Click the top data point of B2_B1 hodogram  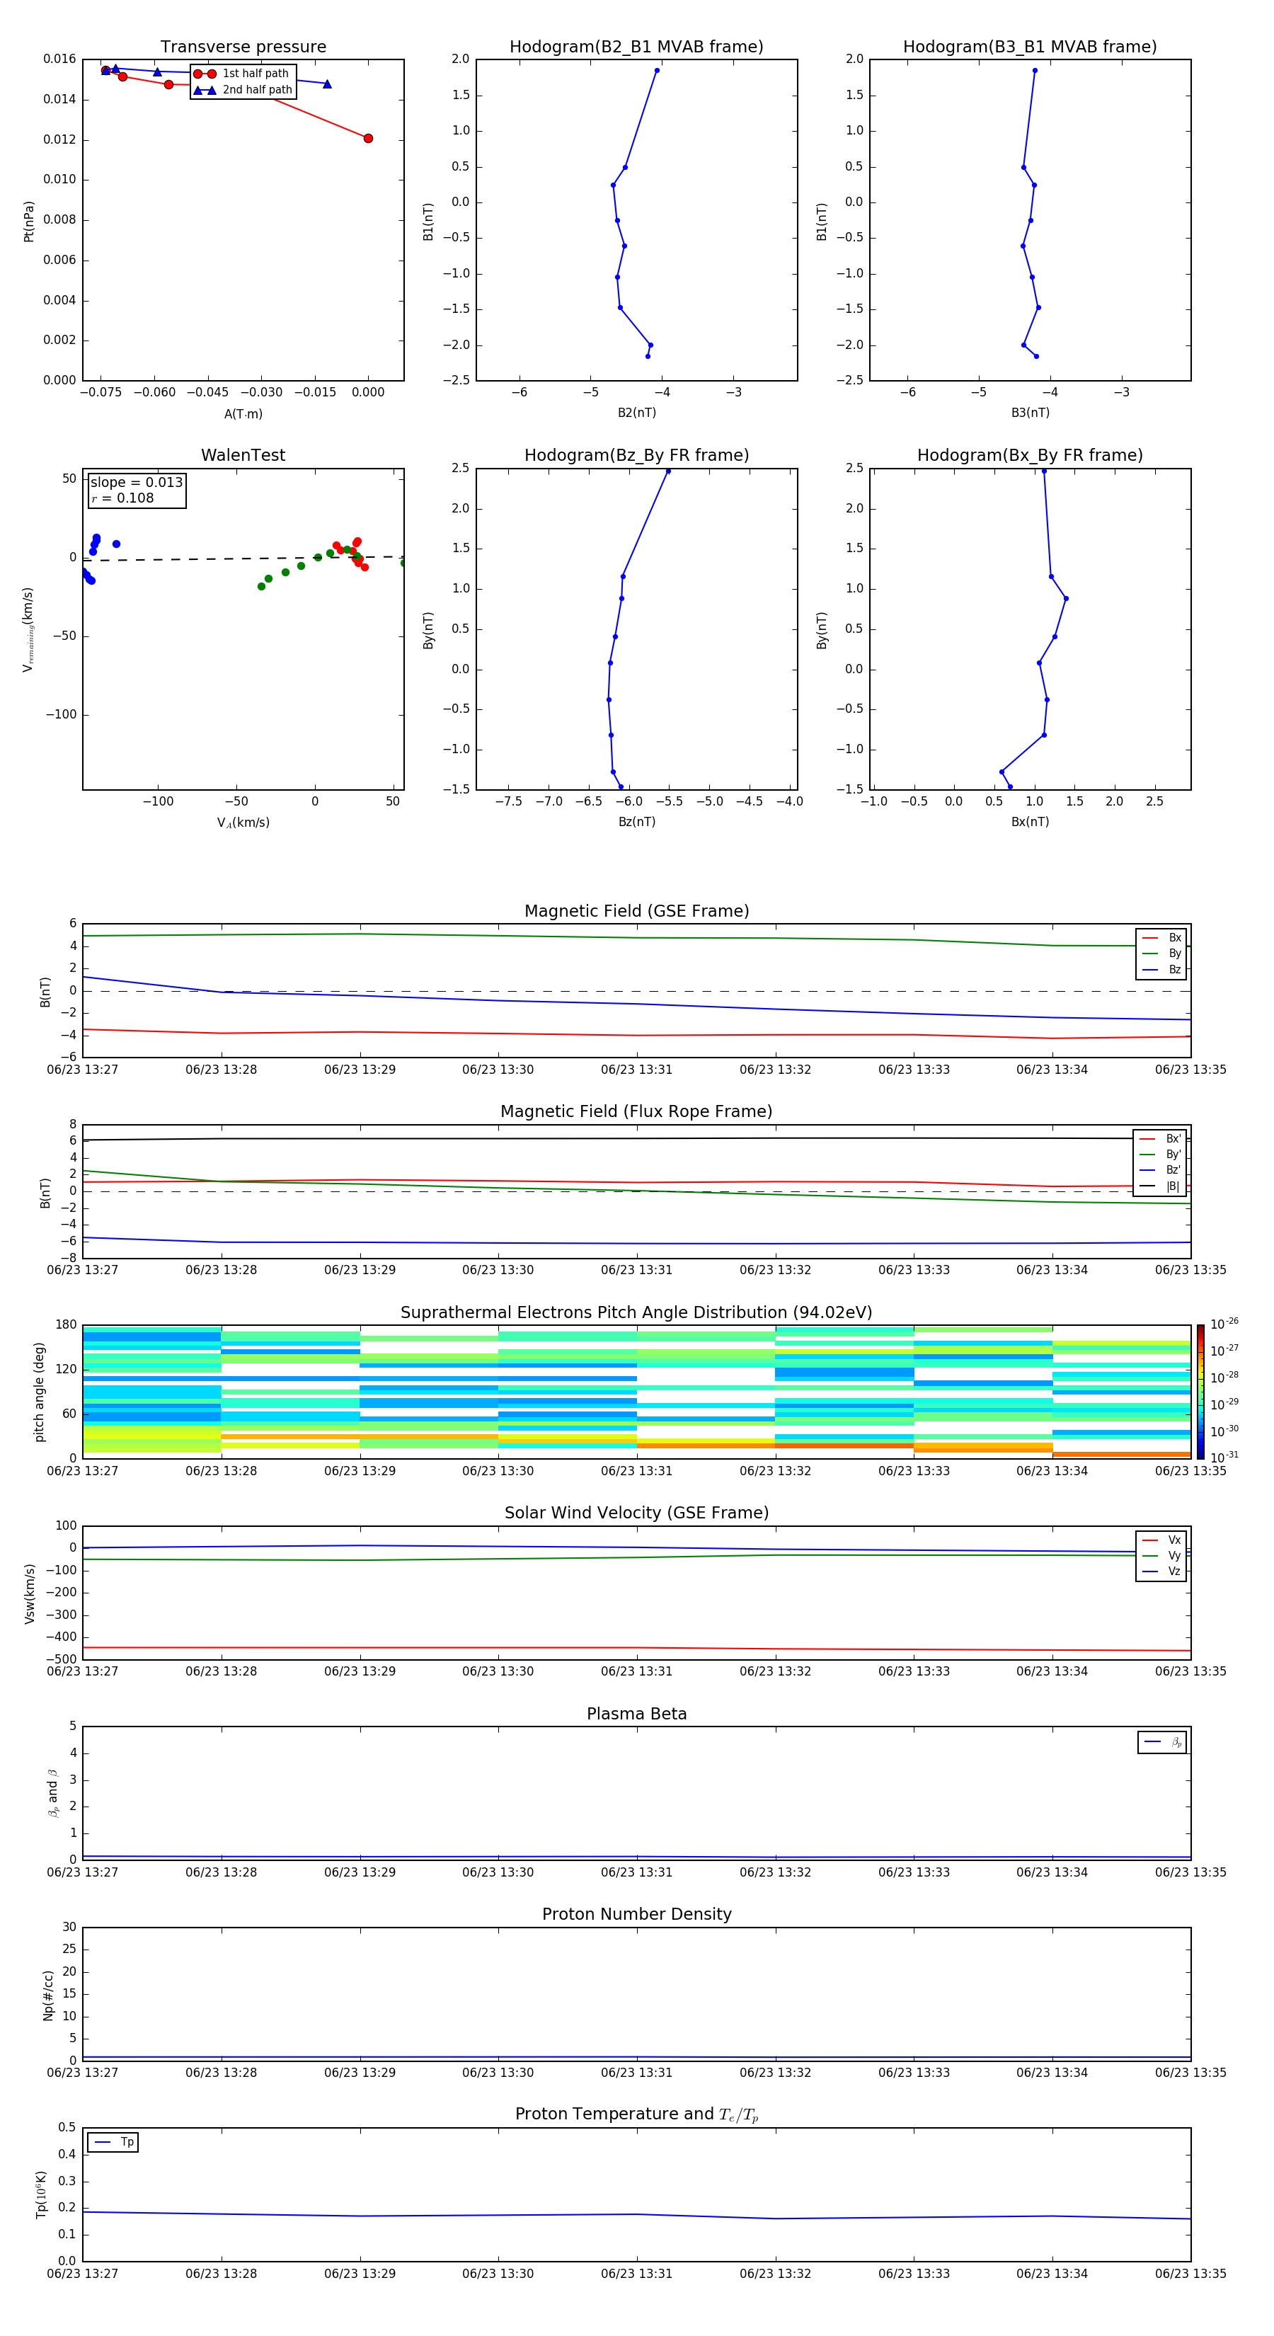[657, 70]
